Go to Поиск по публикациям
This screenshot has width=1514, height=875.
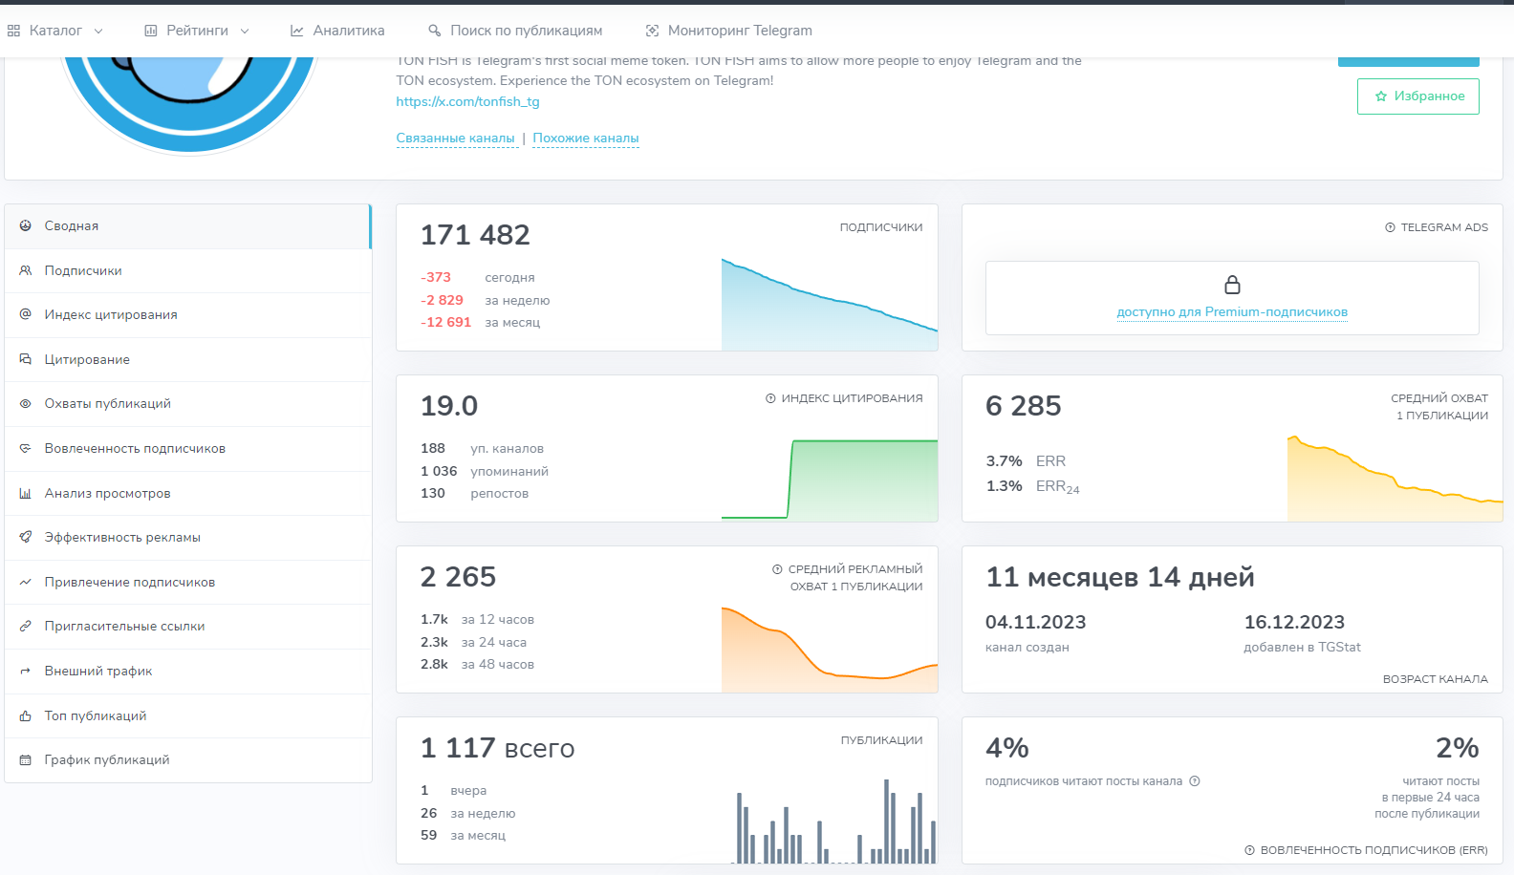(x=515, y=31)
